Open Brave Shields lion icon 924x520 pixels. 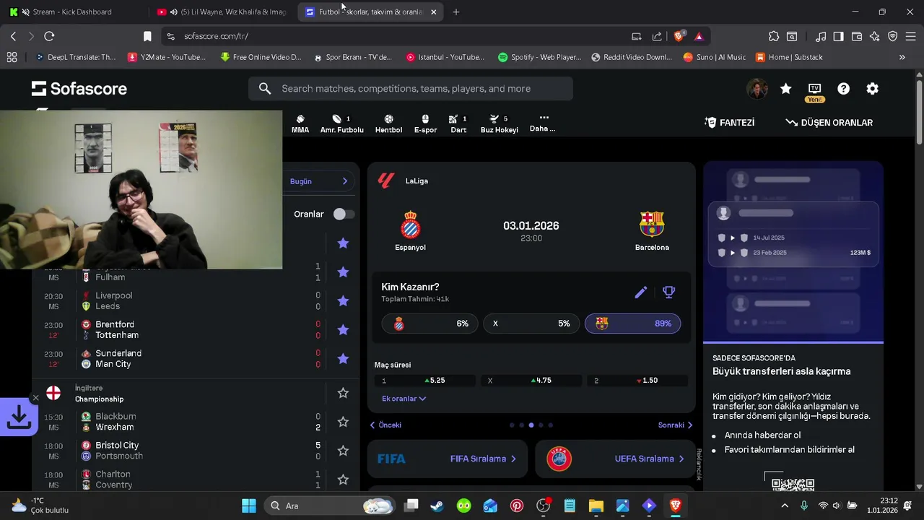[679, 36]
